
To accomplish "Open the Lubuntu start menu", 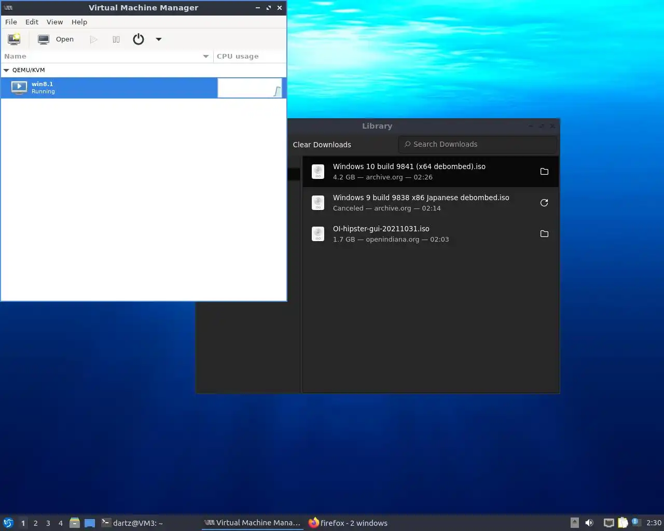I will (x=8, y=523).
